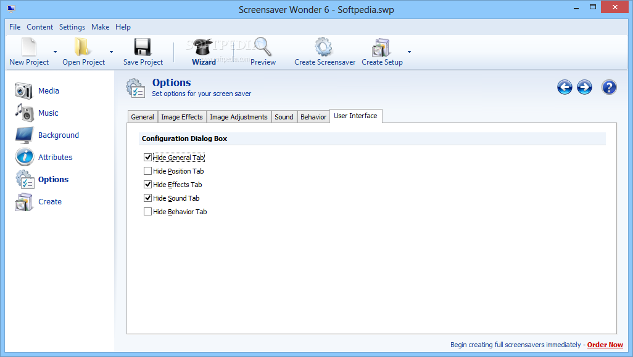Open the Options gear checklist sidebar icon
633x357 pixels.
(x=25, y=179)
